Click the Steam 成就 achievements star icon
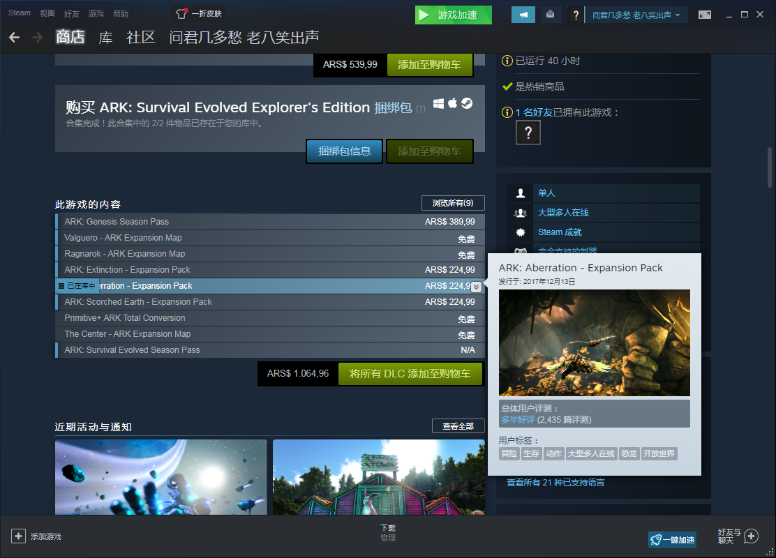Image resolution: width=776 pixels, height=558 pixels. click(521, 232)
